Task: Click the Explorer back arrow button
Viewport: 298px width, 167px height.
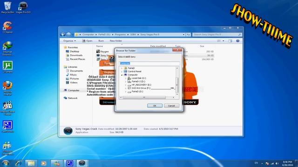Action: [62, 34]
